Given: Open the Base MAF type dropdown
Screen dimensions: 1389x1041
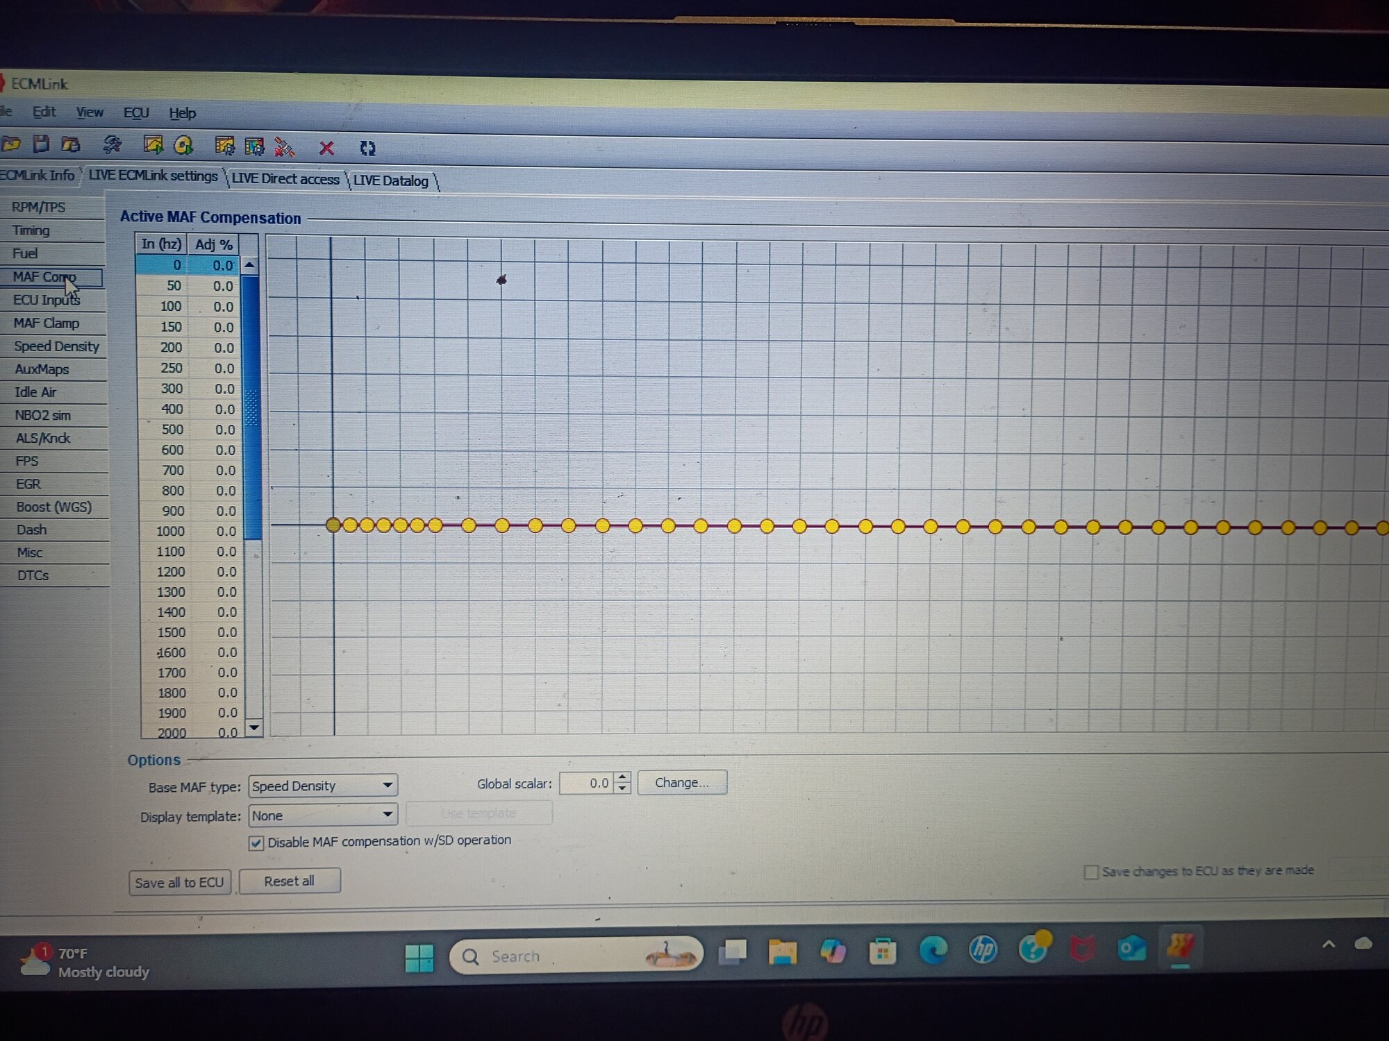Looking at the screenshot, I should (323, 786).
